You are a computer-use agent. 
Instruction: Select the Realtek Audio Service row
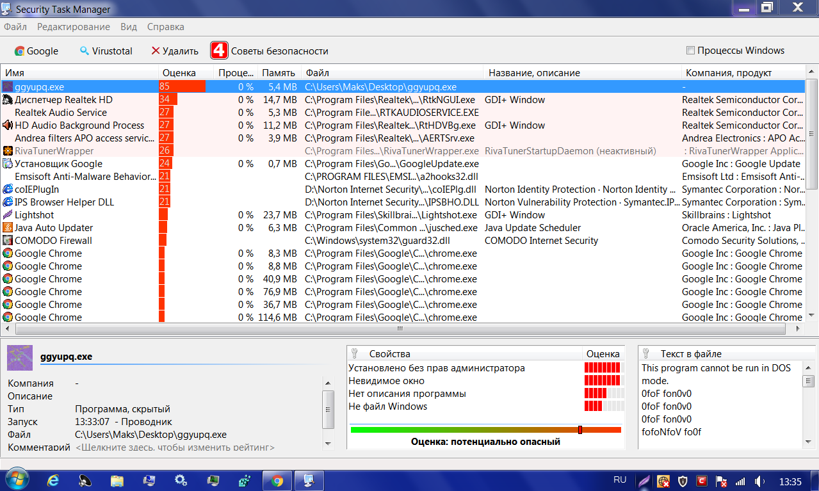click(x=402, y=112)
